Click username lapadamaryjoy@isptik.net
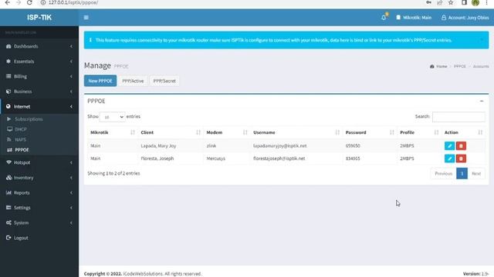 pyautogui.click(x=279, y=145)
